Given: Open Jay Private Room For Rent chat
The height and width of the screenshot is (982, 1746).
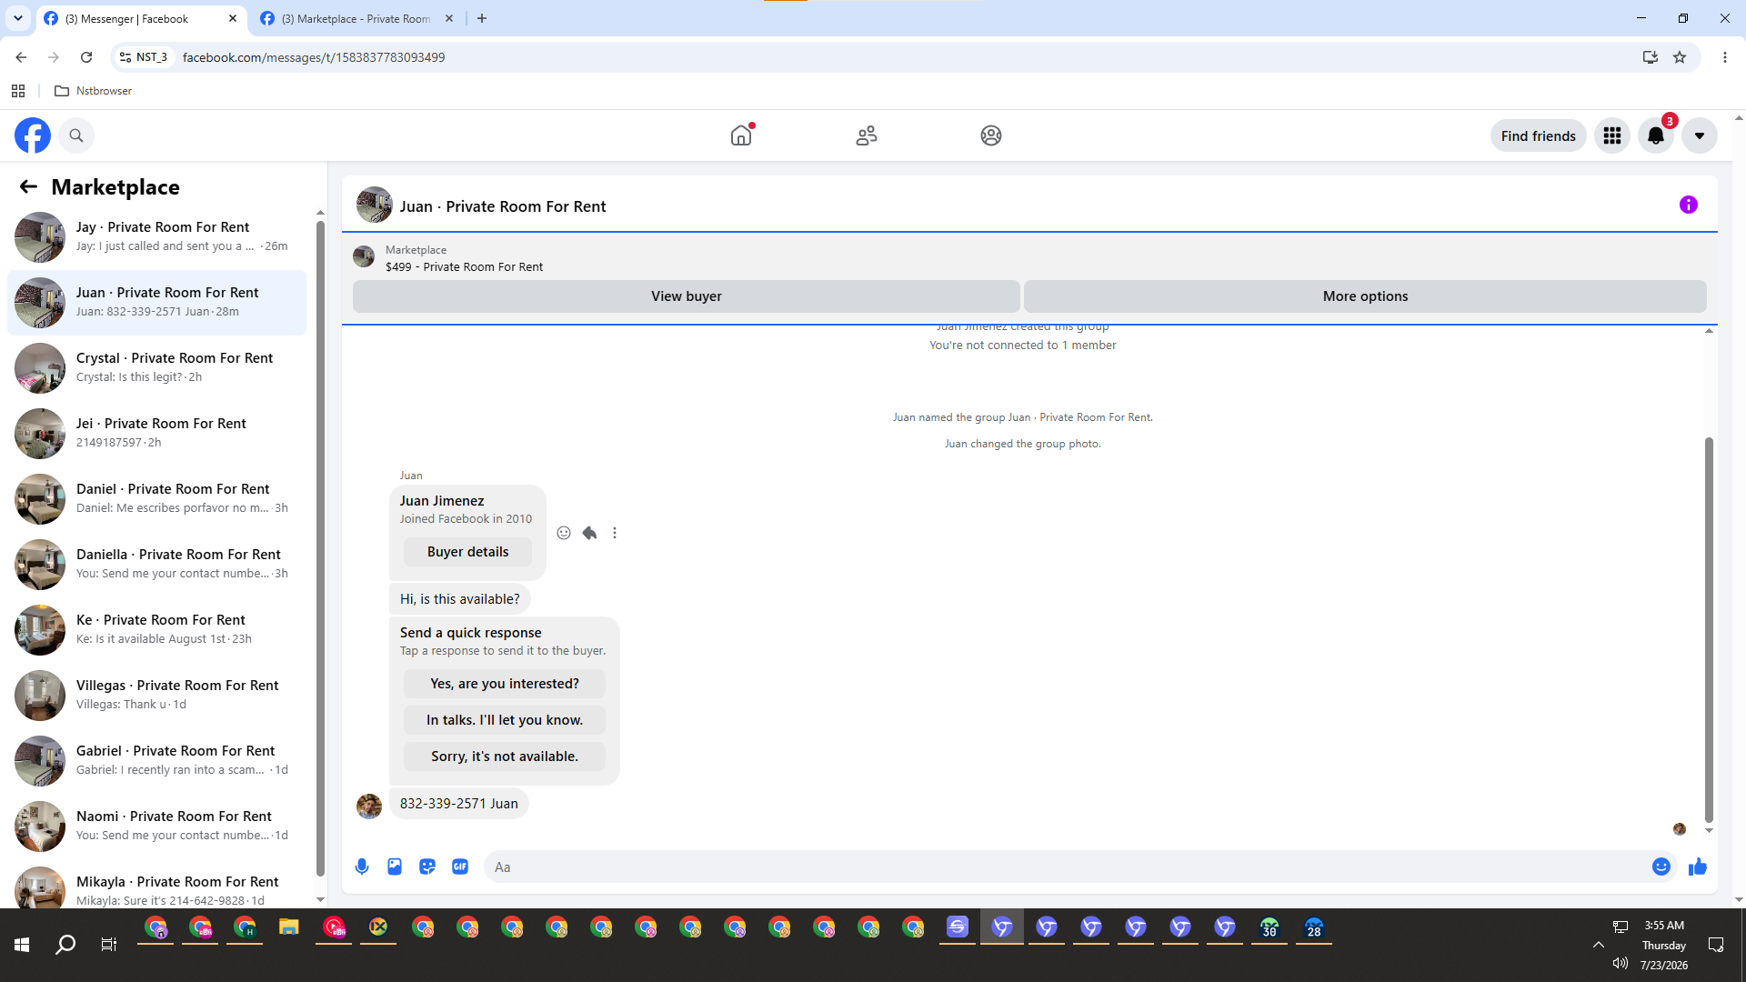Looking at the screenshot, I should coord(157,236).
